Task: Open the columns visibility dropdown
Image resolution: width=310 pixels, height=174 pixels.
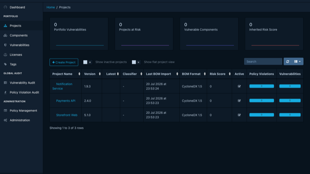Action: 297,61
